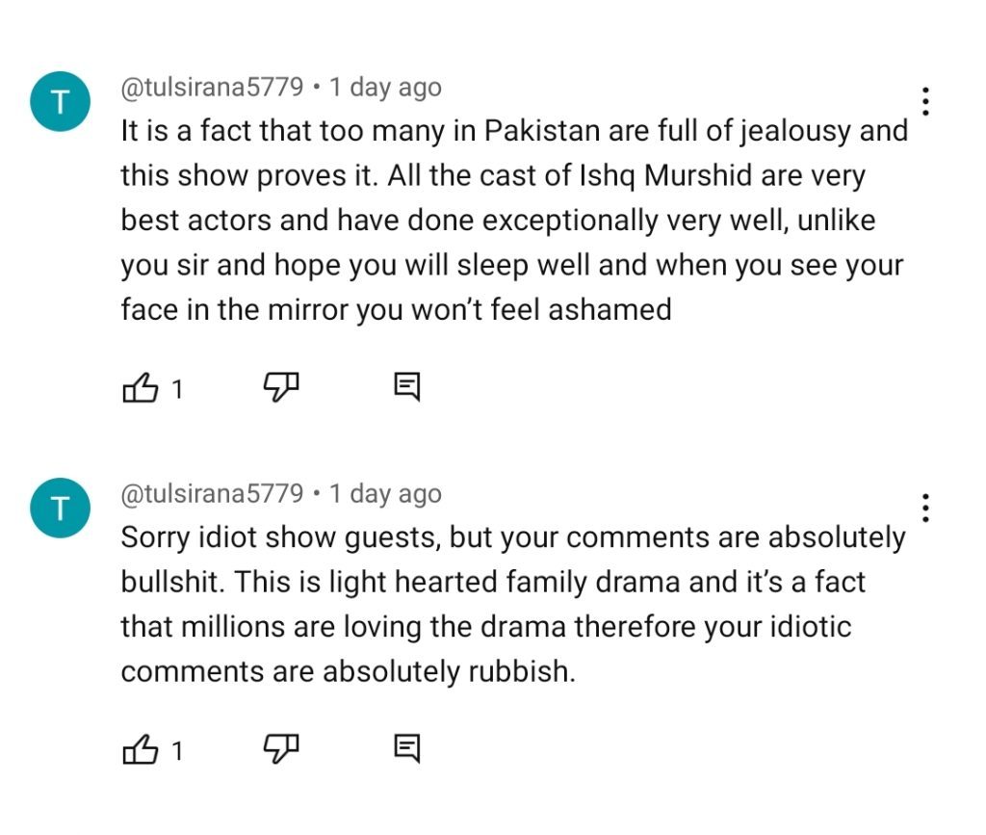
Task: Open second teal T profile avatar
Action: tap(61, 509)
